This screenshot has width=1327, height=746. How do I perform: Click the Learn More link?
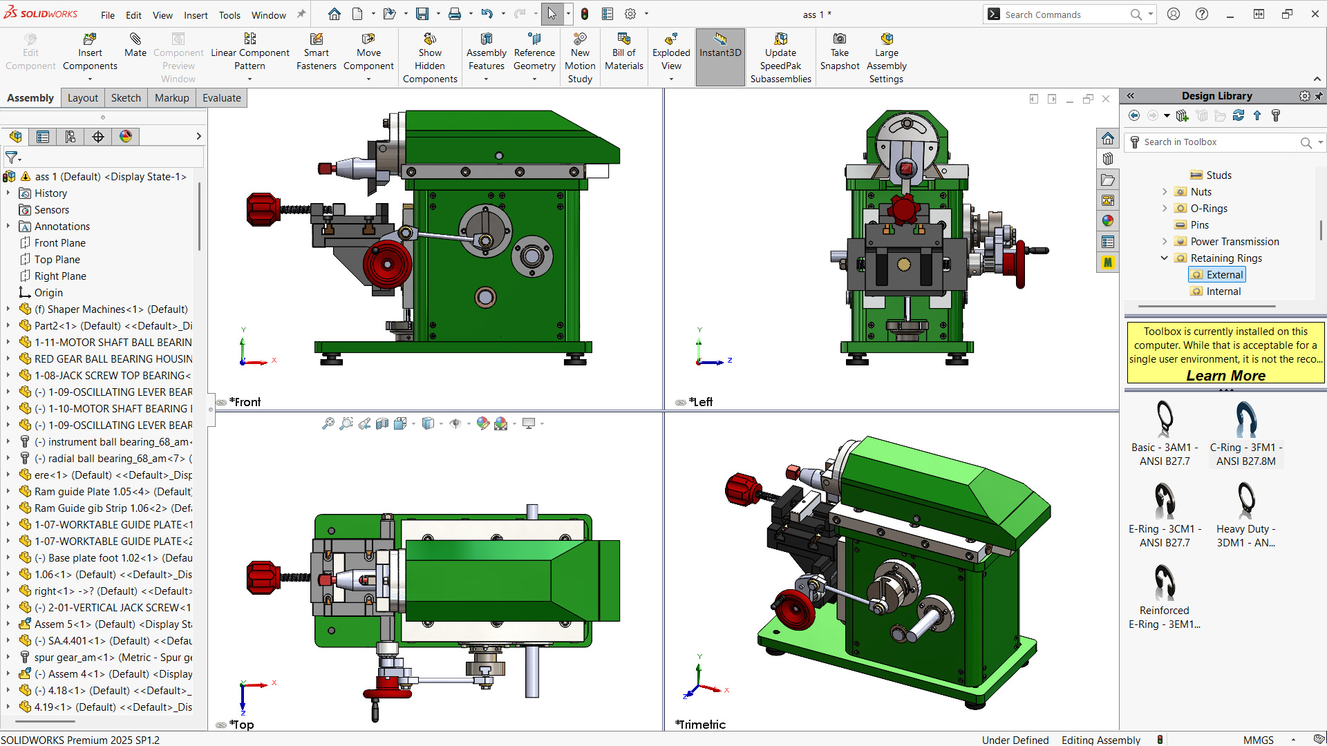[1225, 376]
